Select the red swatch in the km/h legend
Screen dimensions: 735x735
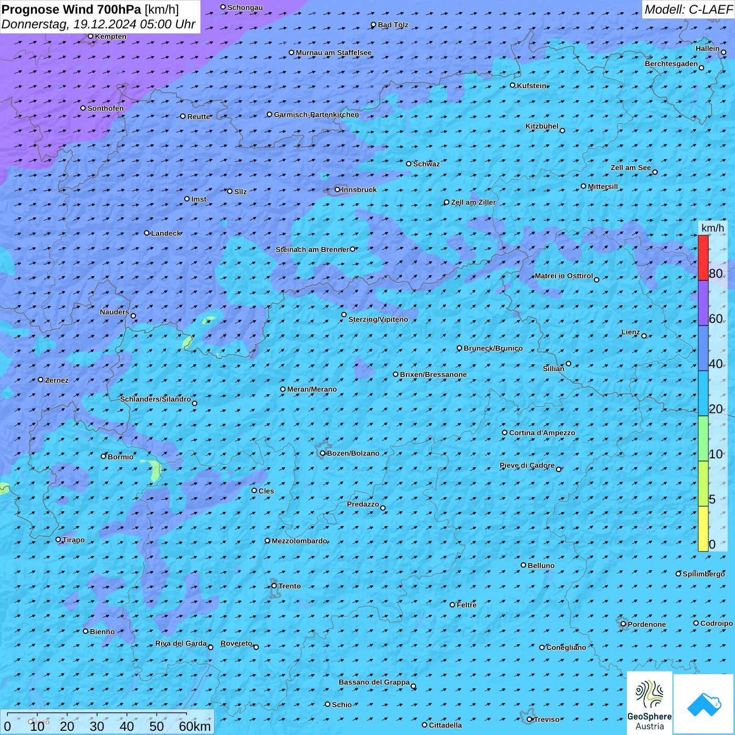(x=703, y=258)
